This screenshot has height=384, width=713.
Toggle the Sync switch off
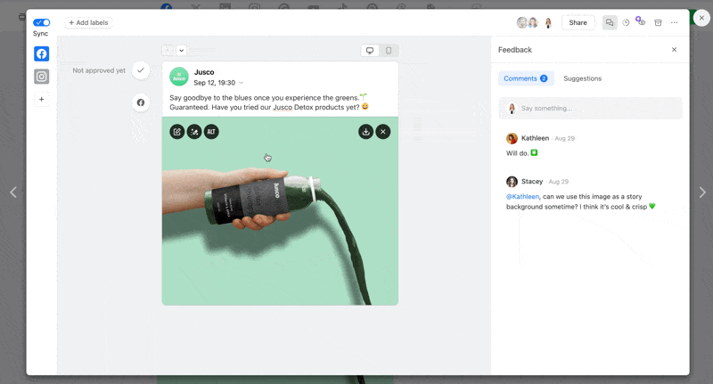tap(41, 22)
